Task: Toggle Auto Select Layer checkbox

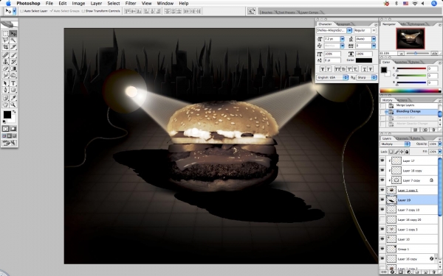Action: pyautogui.click(x=21, y=11)
